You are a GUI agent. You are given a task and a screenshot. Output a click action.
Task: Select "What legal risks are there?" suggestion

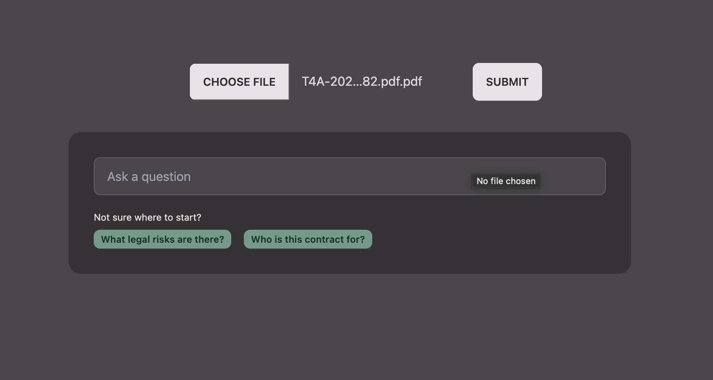pyautogui.click(x=162, y=239)
